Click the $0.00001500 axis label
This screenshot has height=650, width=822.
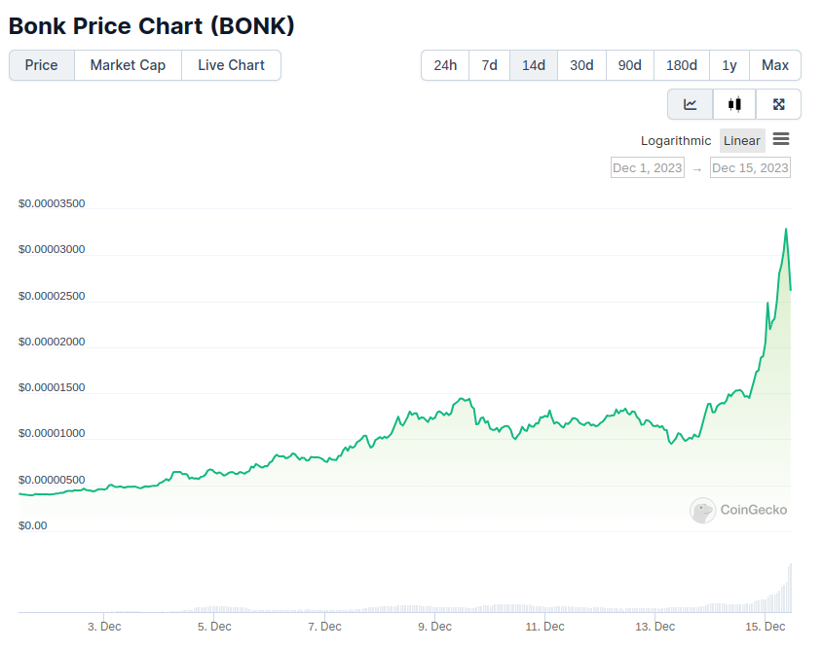click(x=52, y=387)
